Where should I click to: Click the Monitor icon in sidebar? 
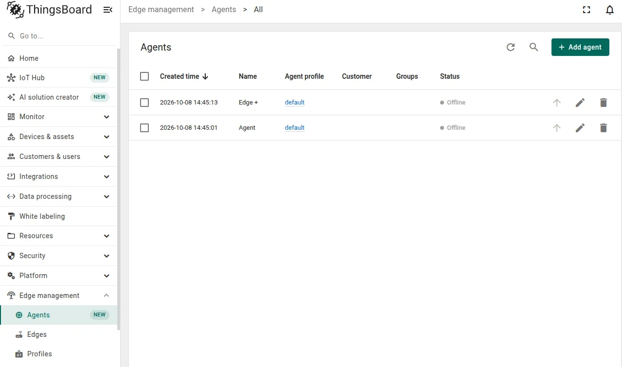tap(11, 117)
